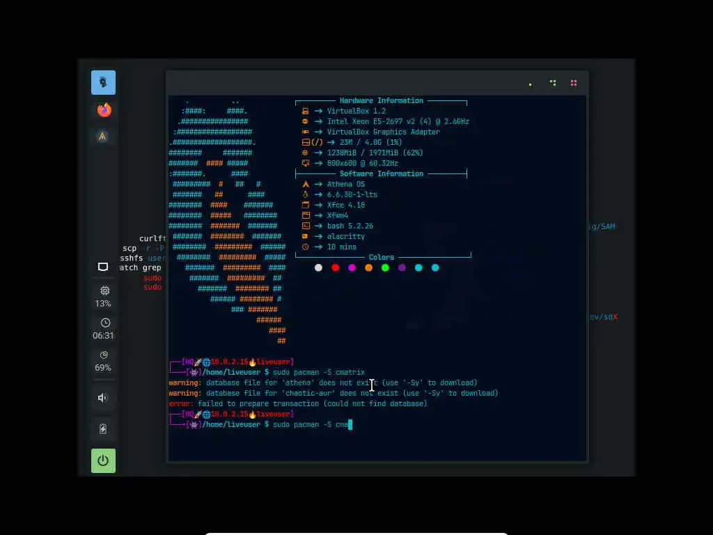713x535 pixels.
Task: Click the 'alacritty' text
Action: [x=345, y=237]
